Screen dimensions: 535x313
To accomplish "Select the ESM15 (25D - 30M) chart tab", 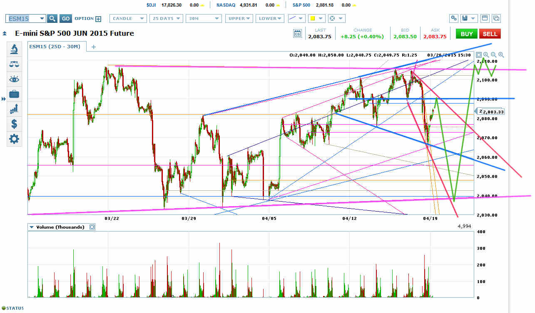I will pyautogui.click(x=57, y=47).
